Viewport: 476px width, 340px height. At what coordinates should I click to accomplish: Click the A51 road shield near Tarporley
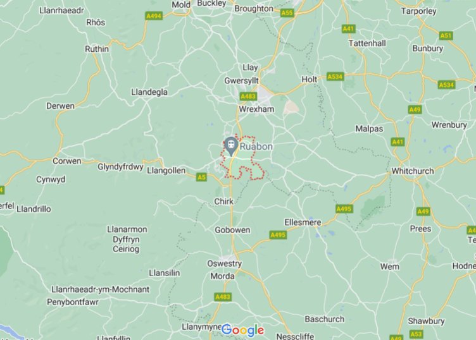pyautogui.click(x=446, y=35)
